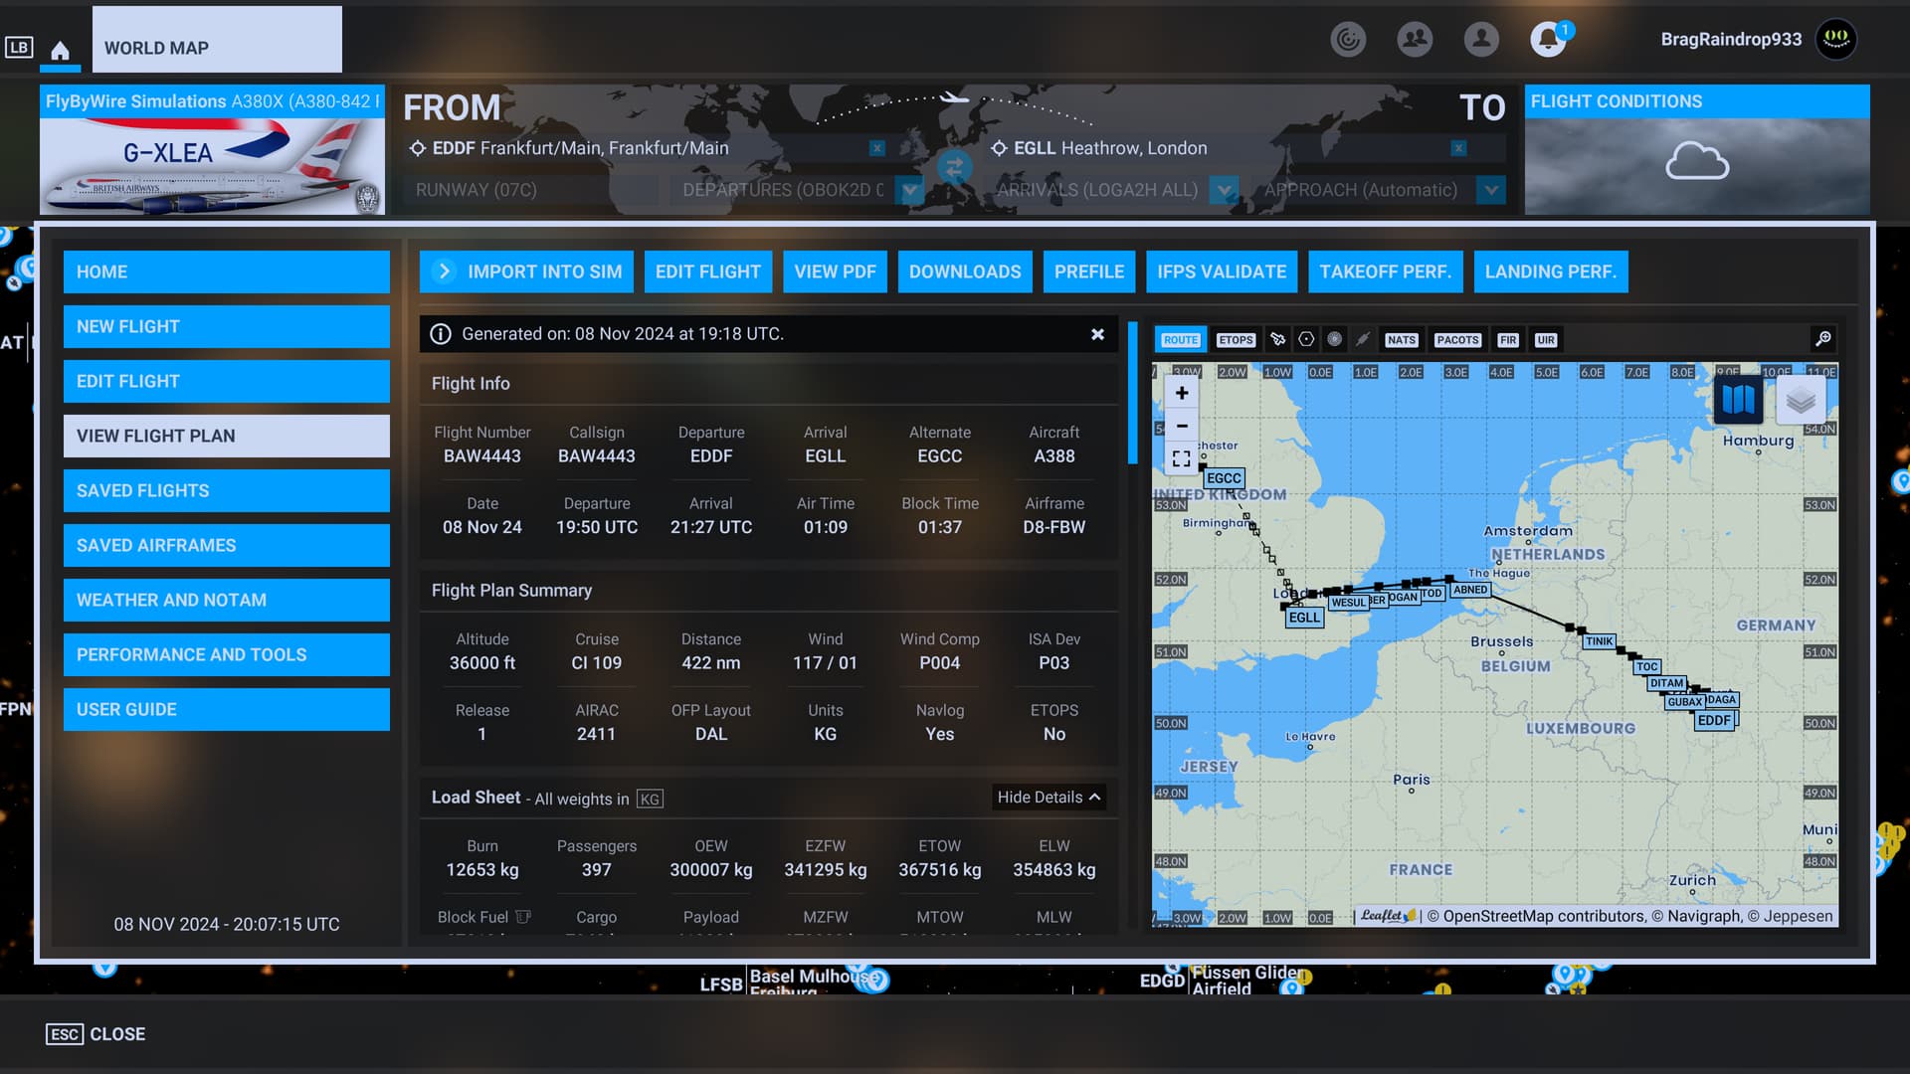
Task: Toggle the greyed diagonal map overlay
Action: [1363, 339]
